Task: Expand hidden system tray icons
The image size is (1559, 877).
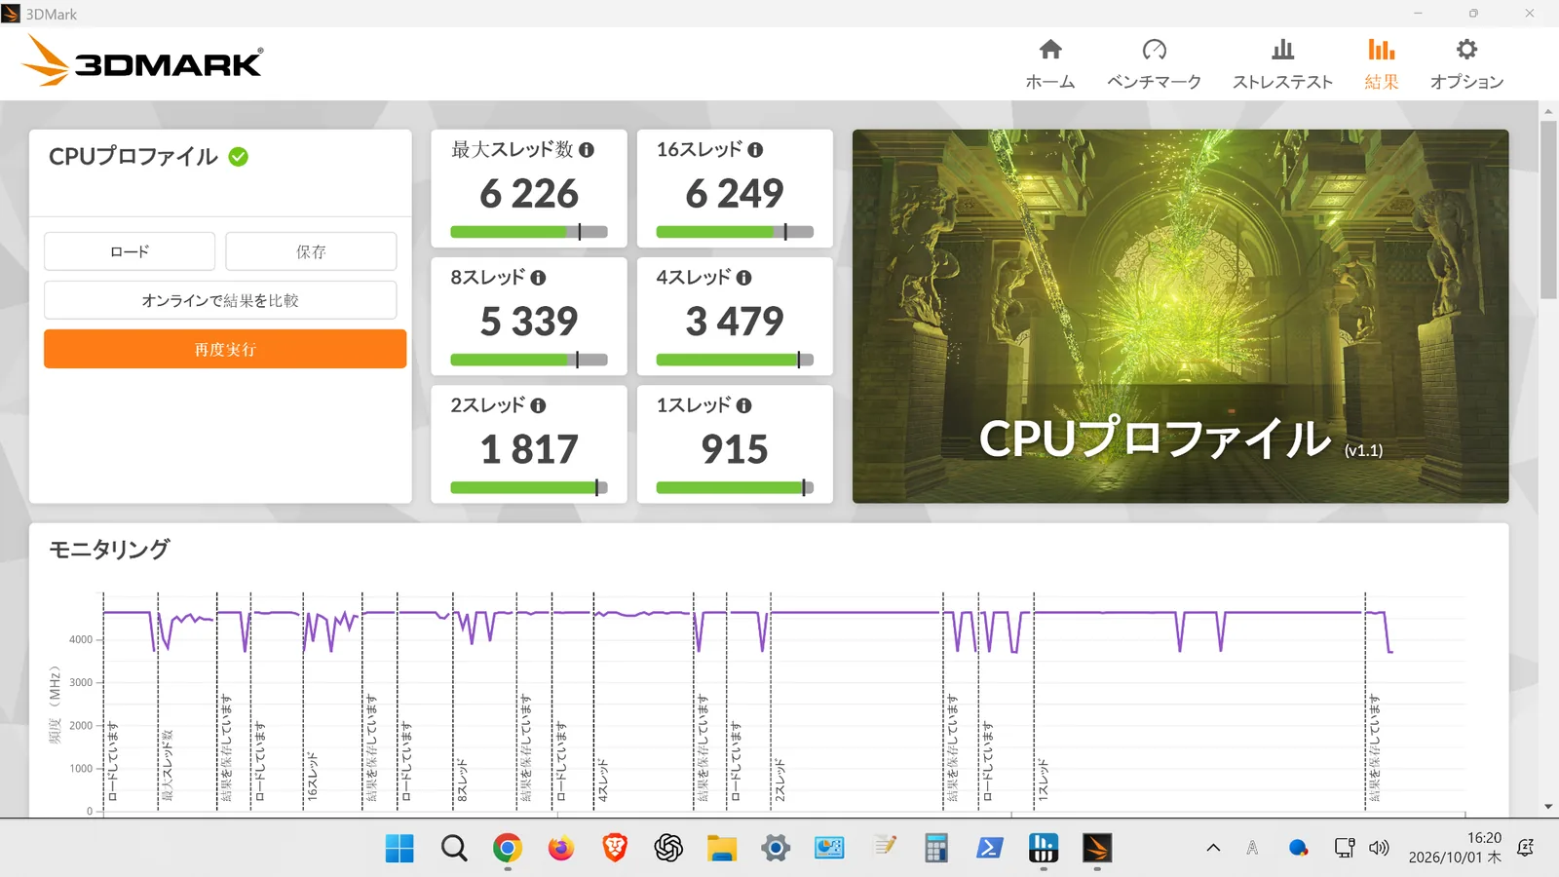Action: click(x=1213, y=848)
